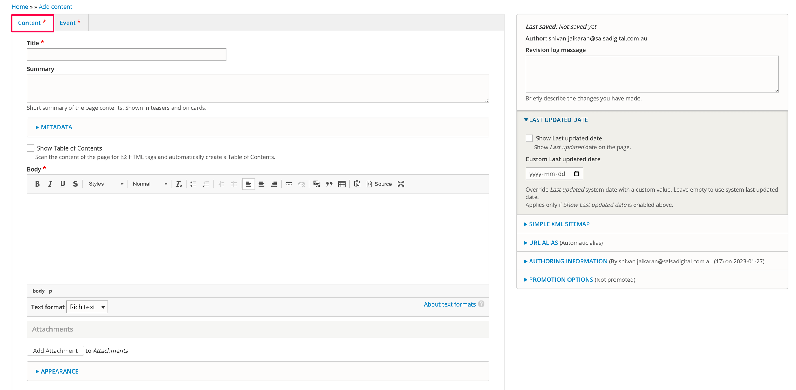Expand the URL ALIAS section

pos(543,242)
